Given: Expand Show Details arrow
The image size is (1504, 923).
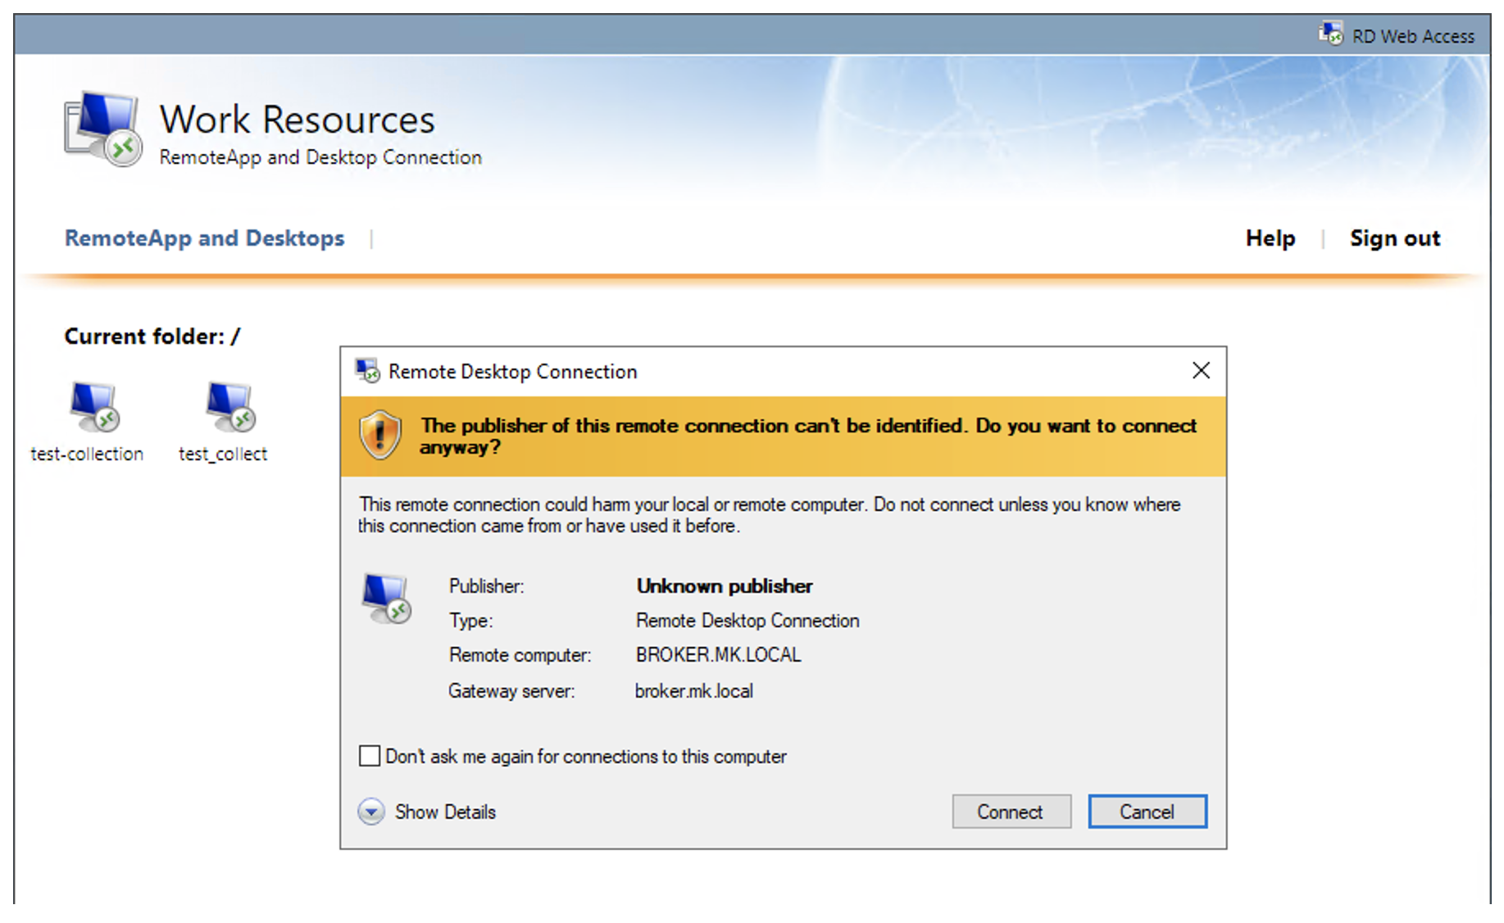Looking at the screenshot, I should [x=371, y=812].
